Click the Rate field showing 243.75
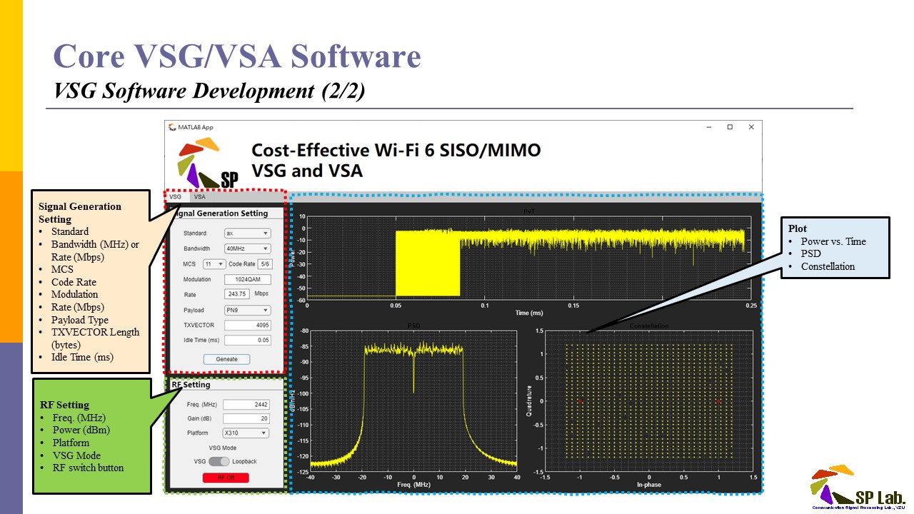 pos(236,294)
